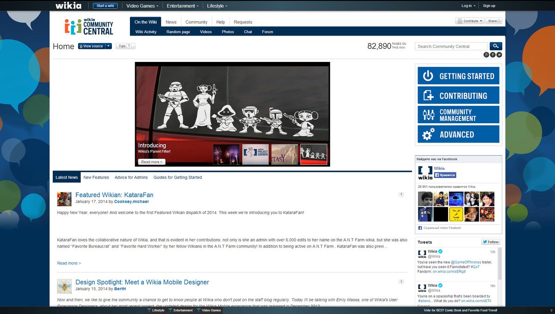The height and width of the screenshot is (314, 555).
Task: Select the Requests navigation tab
Action: pyautogui.click(x=243, y=22)
